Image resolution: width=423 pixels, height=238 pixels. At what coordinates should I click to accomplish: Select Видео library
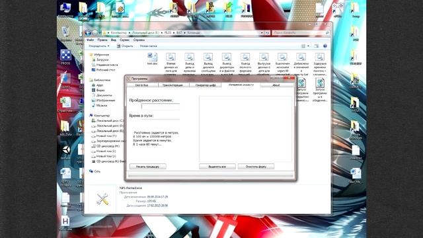[x=98, y=91]
